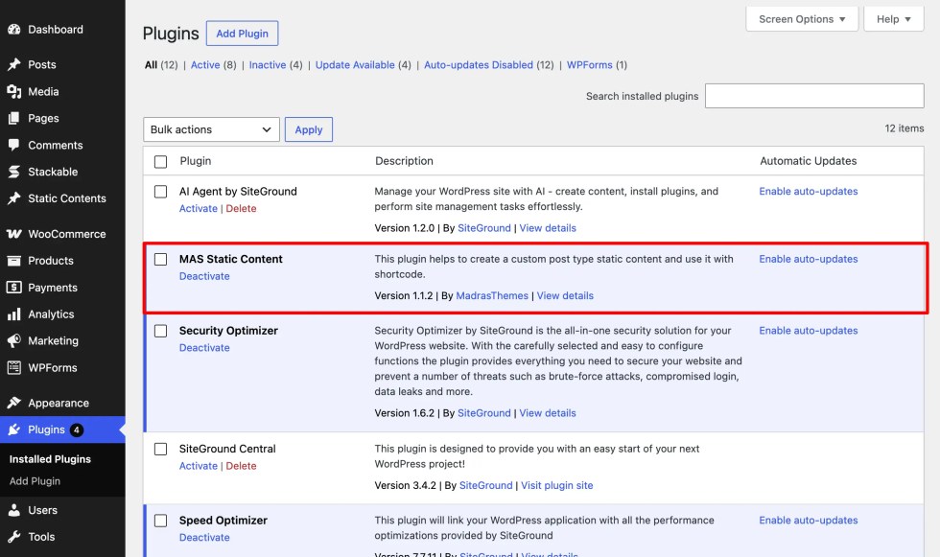Filter plugins by Inactive

coord(268,64)
